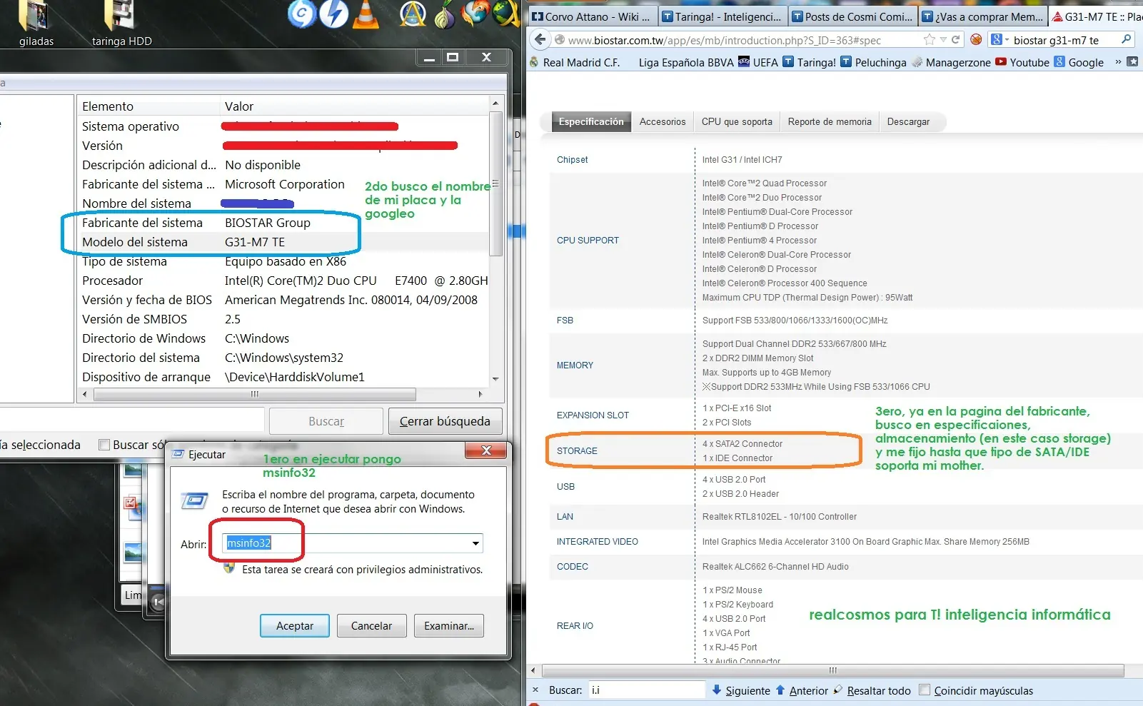Open the Reporte de memoria tab

tap(830, 122)
